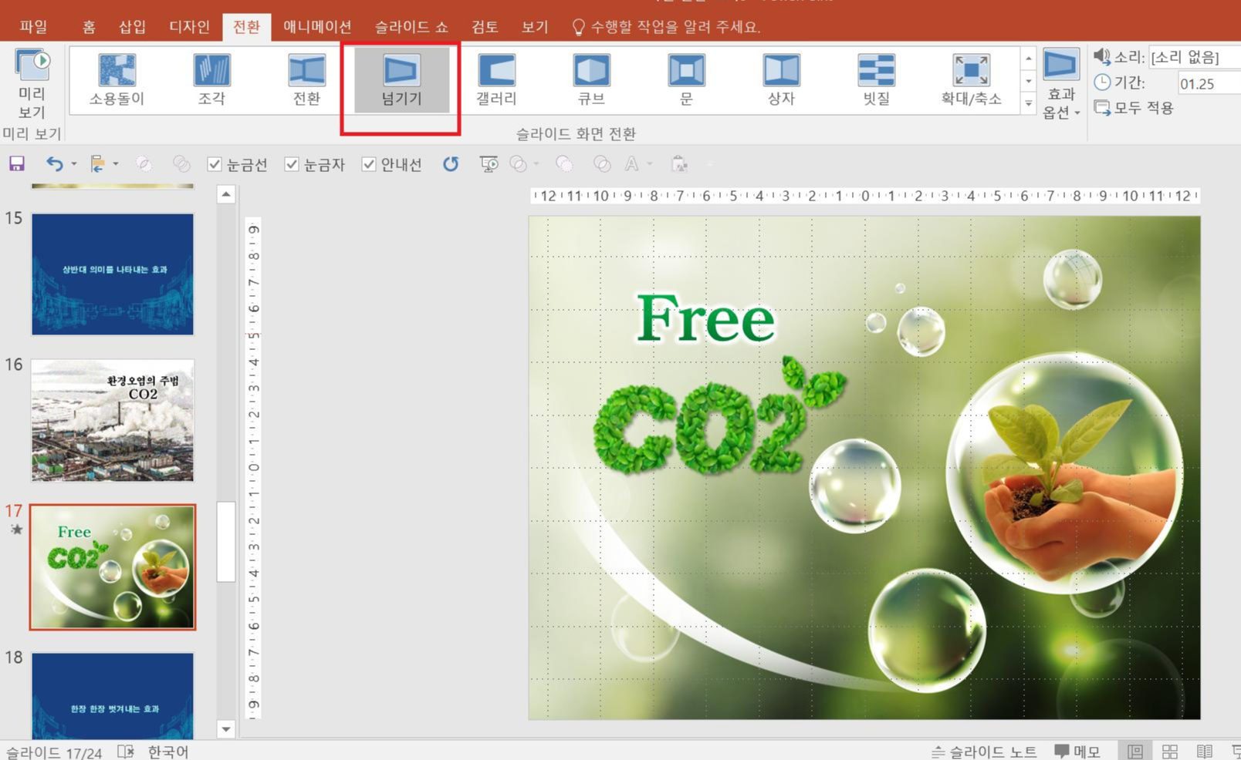The width and height of the screenshot is (1241, 760).
Task: Click the 한국어 language indicator
Action: tap(168, 752)
